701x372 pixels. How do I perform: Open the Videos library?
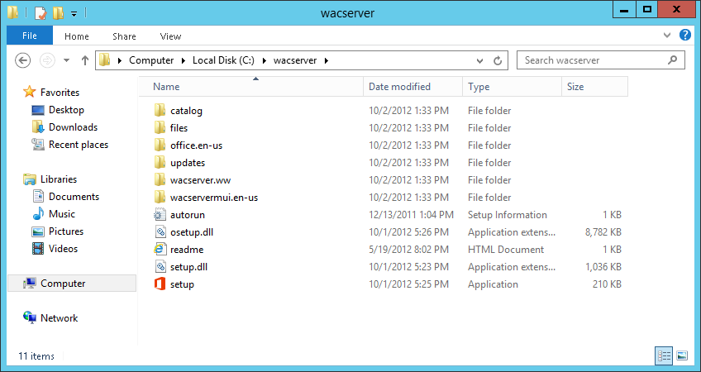(63, 248)
